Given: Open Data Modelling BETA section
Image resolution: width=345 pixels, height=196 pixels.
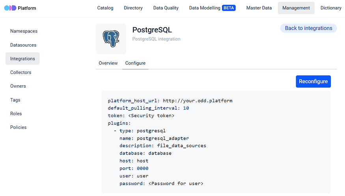Looking at the screenshot, I should (212, 8).
